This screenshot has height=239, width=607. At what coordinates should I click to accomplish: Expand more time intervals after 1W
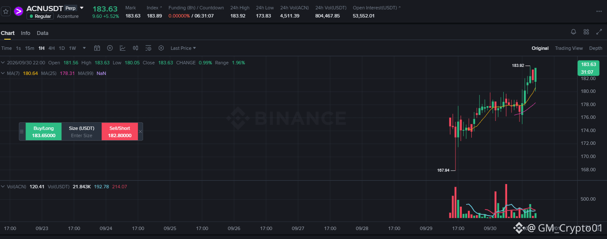pos(84,48)
